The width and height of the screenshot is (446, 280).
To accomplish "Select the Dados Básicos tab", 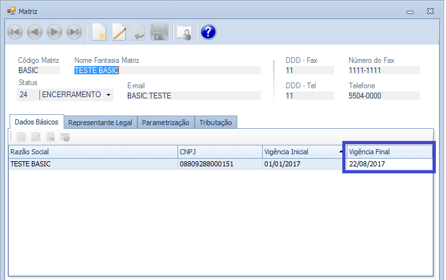I will coord(38,122).
